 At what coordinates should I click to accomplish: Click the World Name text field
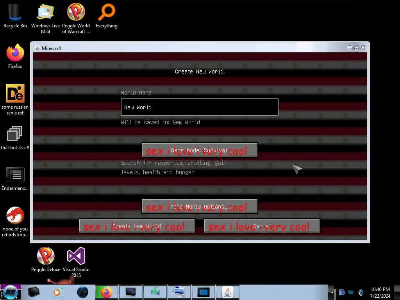(x=200, y=107)
